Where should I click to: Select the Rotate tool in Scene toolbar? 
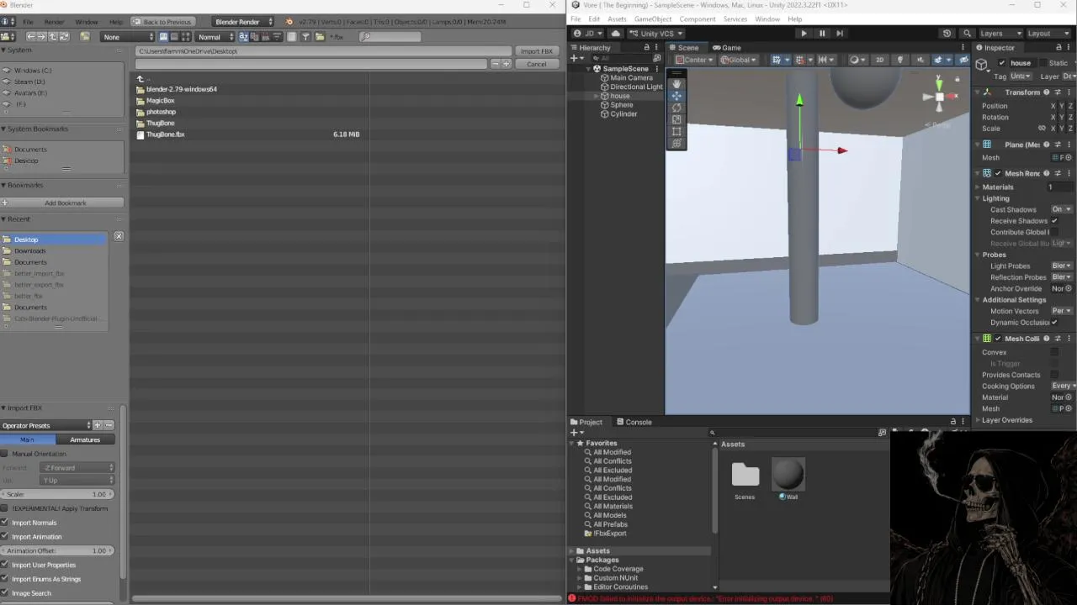point(676,108)
